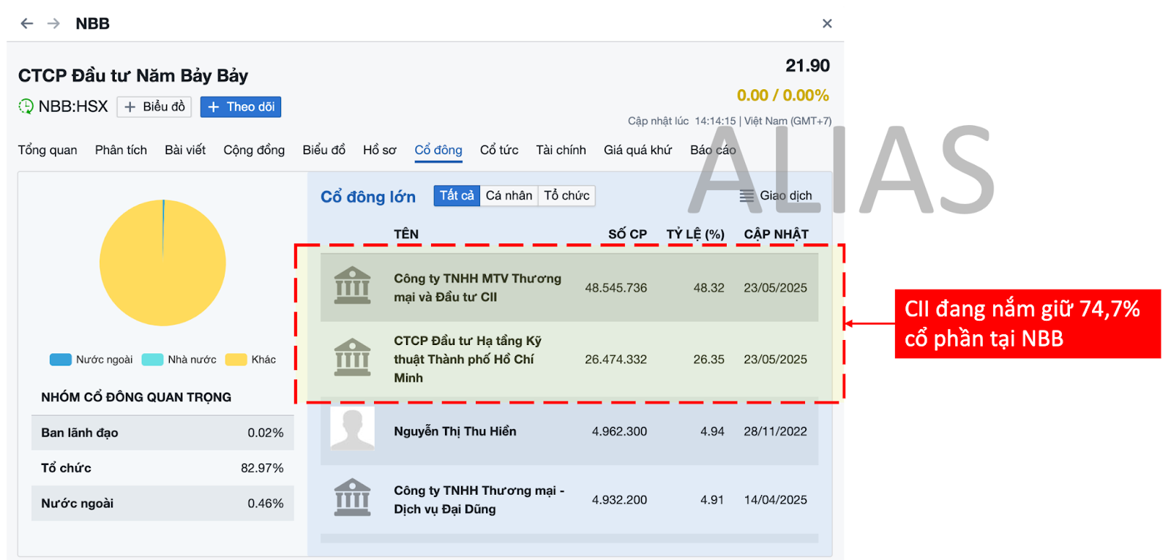Go back with the left arrow icon
Image resolution: width=1171 pixels, height=560 pixels.
coord(27,23)
